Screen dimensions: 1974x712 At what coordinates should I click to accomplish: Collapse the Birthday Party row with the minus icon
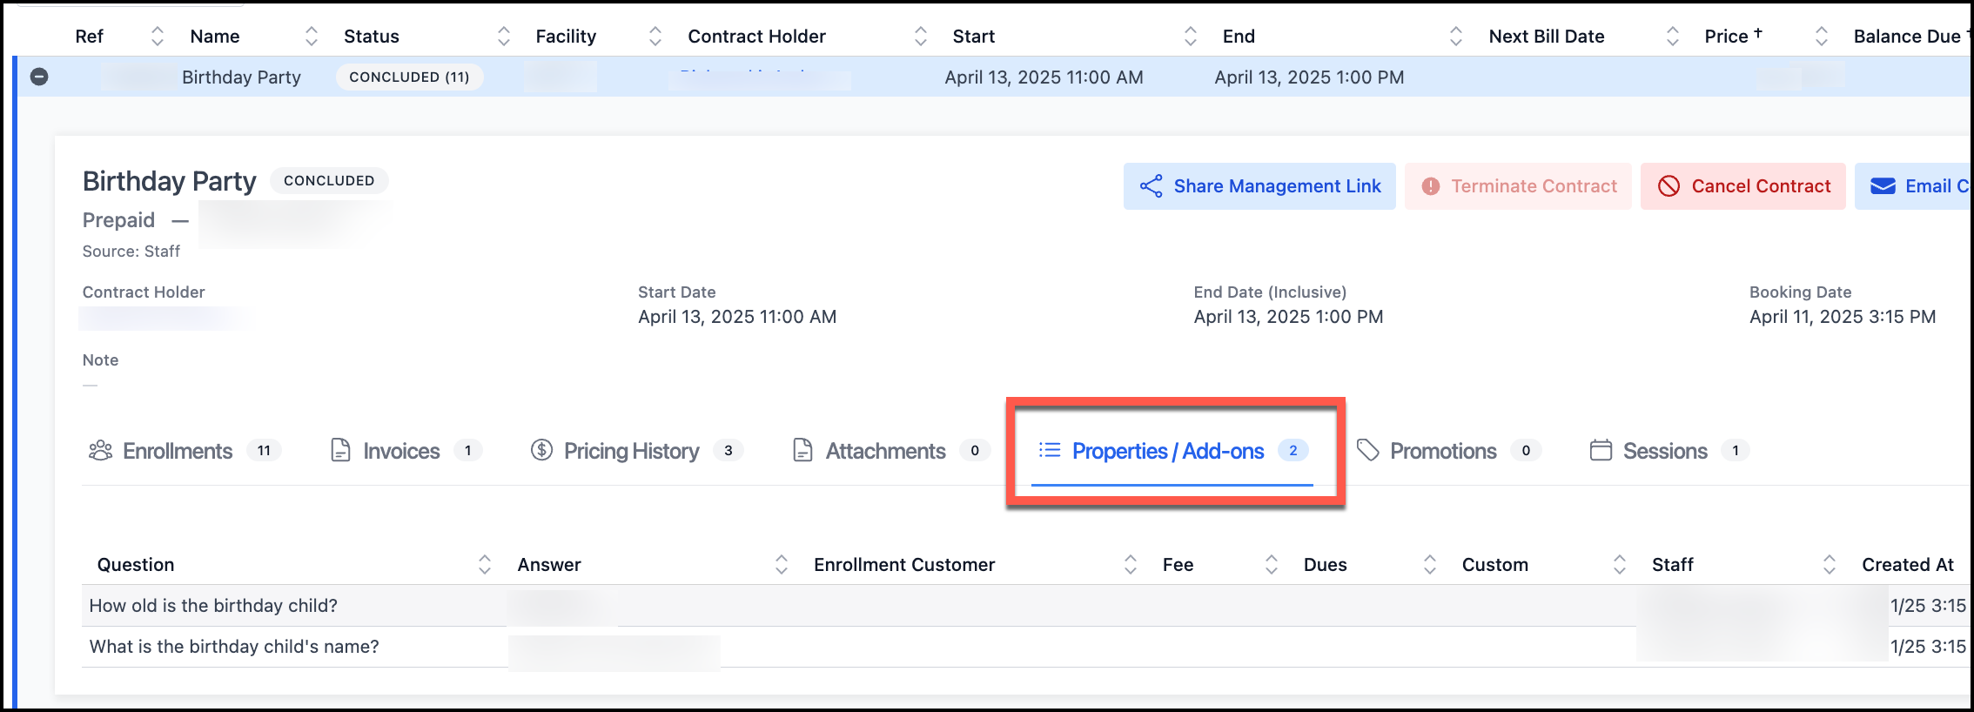pos(39,77)
